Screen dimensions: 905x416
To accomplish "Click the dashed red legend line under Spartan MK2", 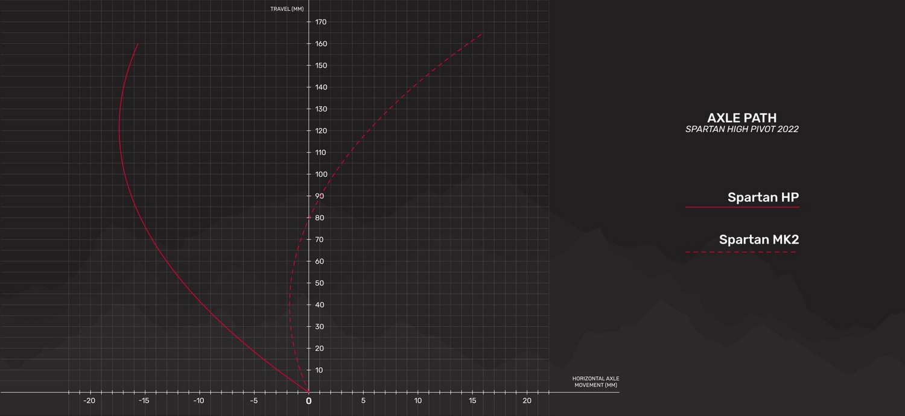I will coord(742,252).
